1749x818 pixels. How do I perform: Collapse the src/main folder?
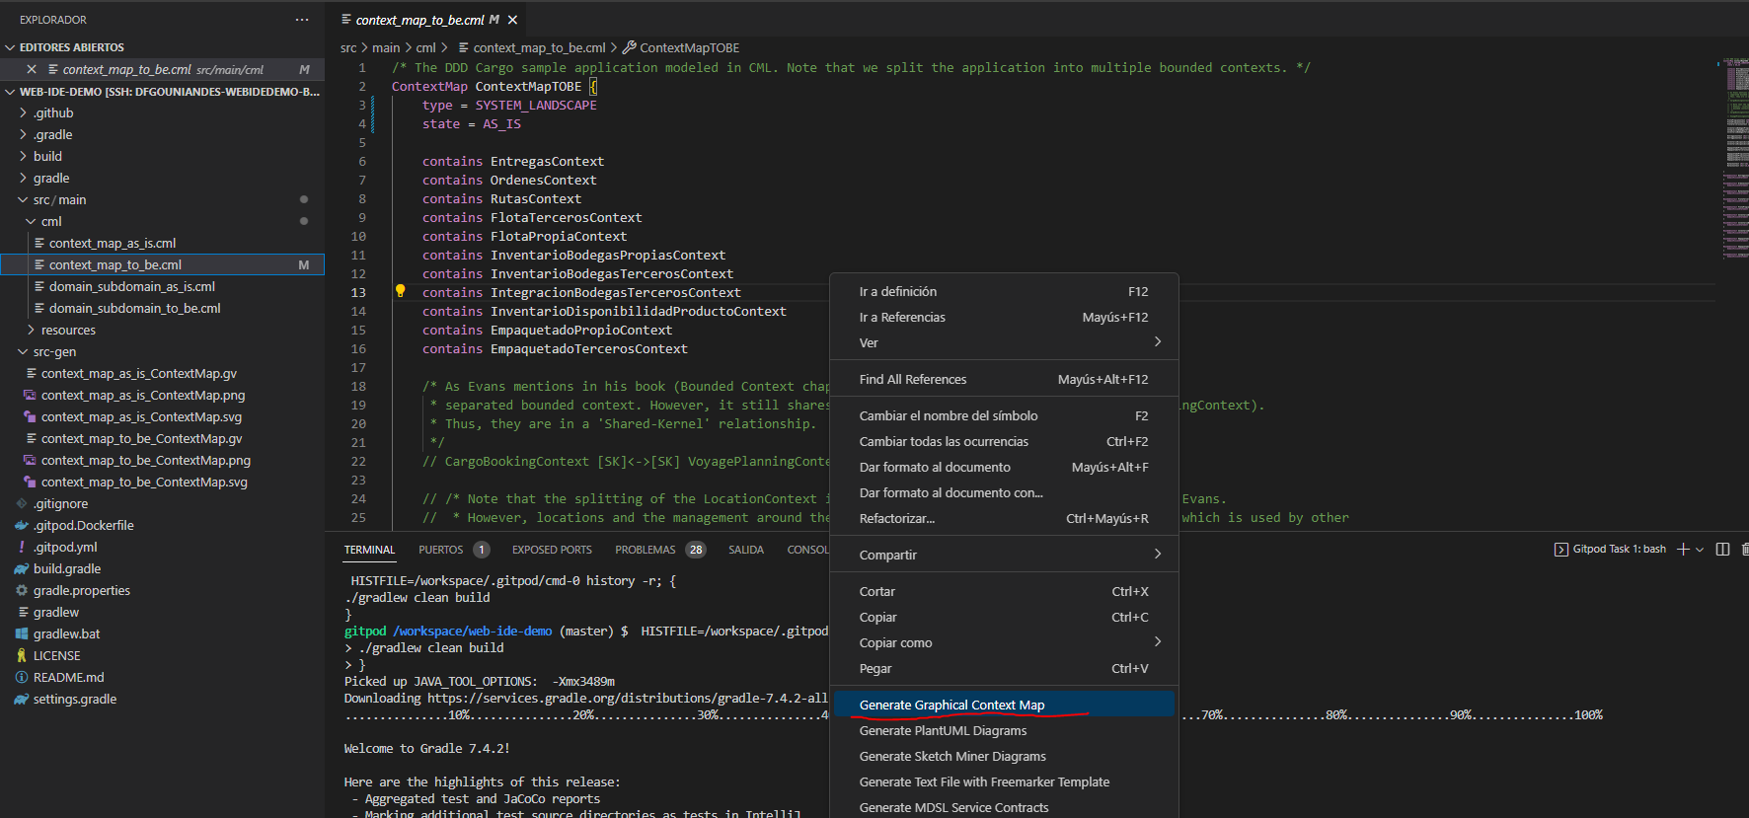tap(59, 199)
